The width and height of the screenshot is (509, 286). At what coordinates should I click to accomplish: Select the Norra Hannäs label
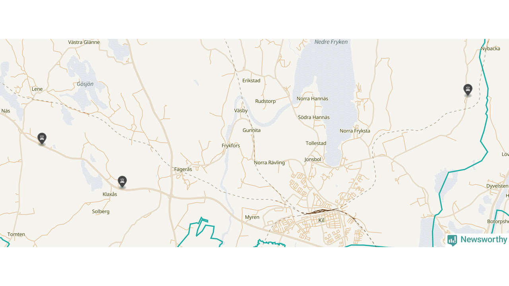(x=313, y=99)
